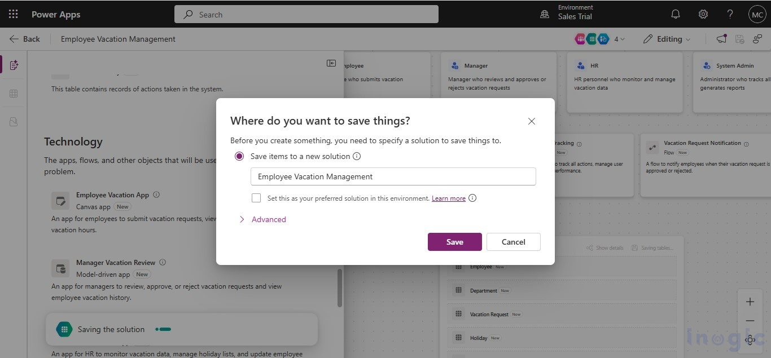Open the help question mark
Screen dimensions: 771x358
point(730,15)
